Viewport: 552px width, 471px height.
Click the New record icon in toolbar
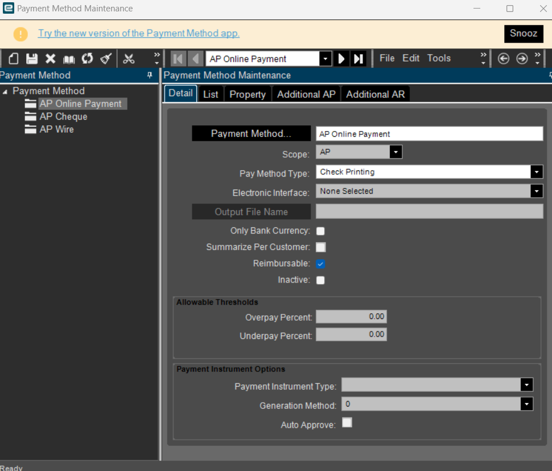[x=14, y=59]
